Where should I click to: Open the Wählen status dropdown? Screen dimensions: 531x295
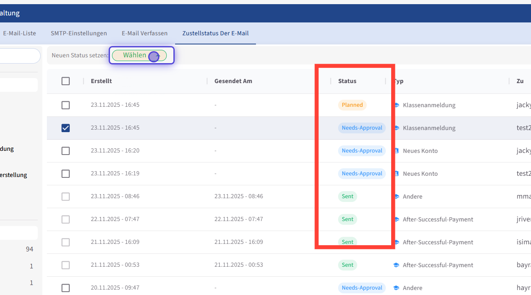tap(139, 55)
